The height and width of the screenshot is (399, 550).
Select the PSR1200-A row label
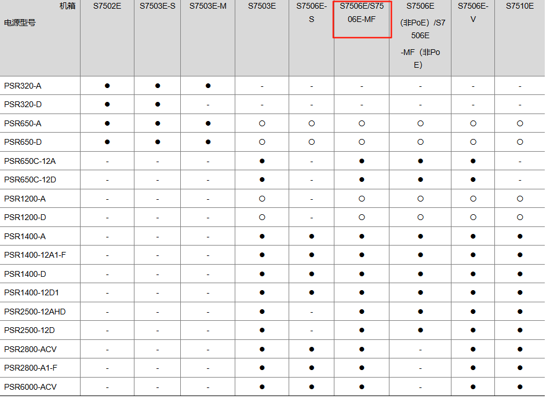coord(25,199)
